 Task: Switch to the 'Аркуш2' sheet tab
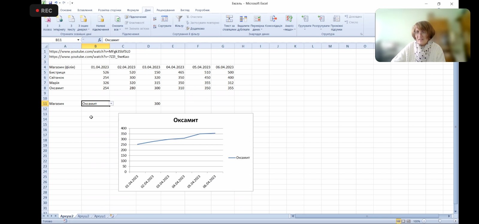[x=67, y=216]
